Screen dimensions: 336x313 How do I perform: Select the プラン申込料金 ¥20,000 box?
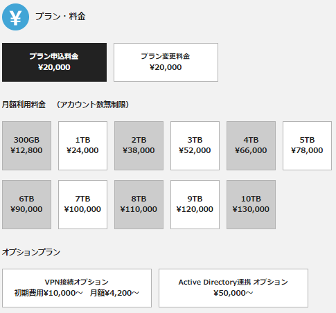click(54, 62)
